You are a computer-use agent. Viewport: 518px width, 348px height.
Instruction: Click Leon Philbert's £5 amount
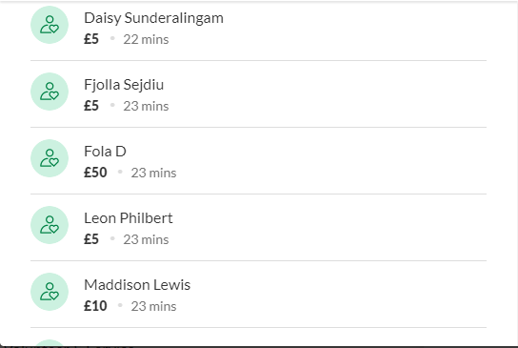91,239
